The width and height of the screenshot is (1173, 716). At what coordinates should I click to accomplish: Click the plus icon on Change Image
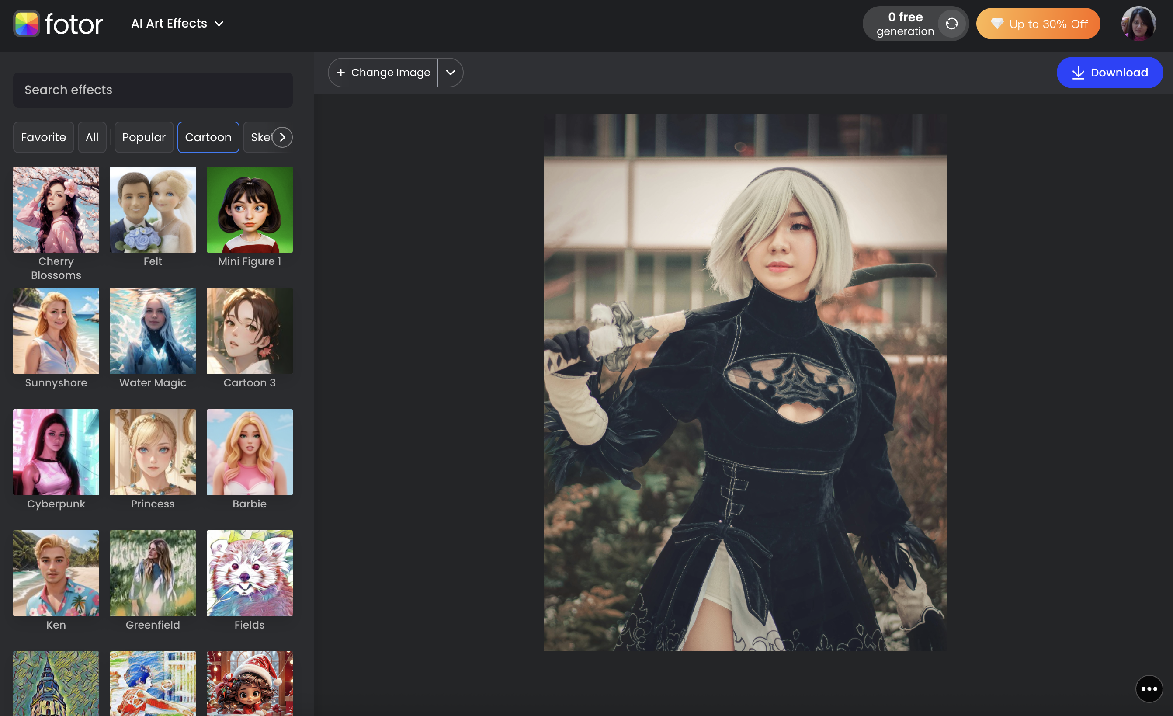tap(341, 73)
